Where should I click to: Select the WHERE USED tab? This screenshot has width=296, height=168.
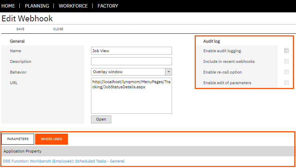(51, 139)
